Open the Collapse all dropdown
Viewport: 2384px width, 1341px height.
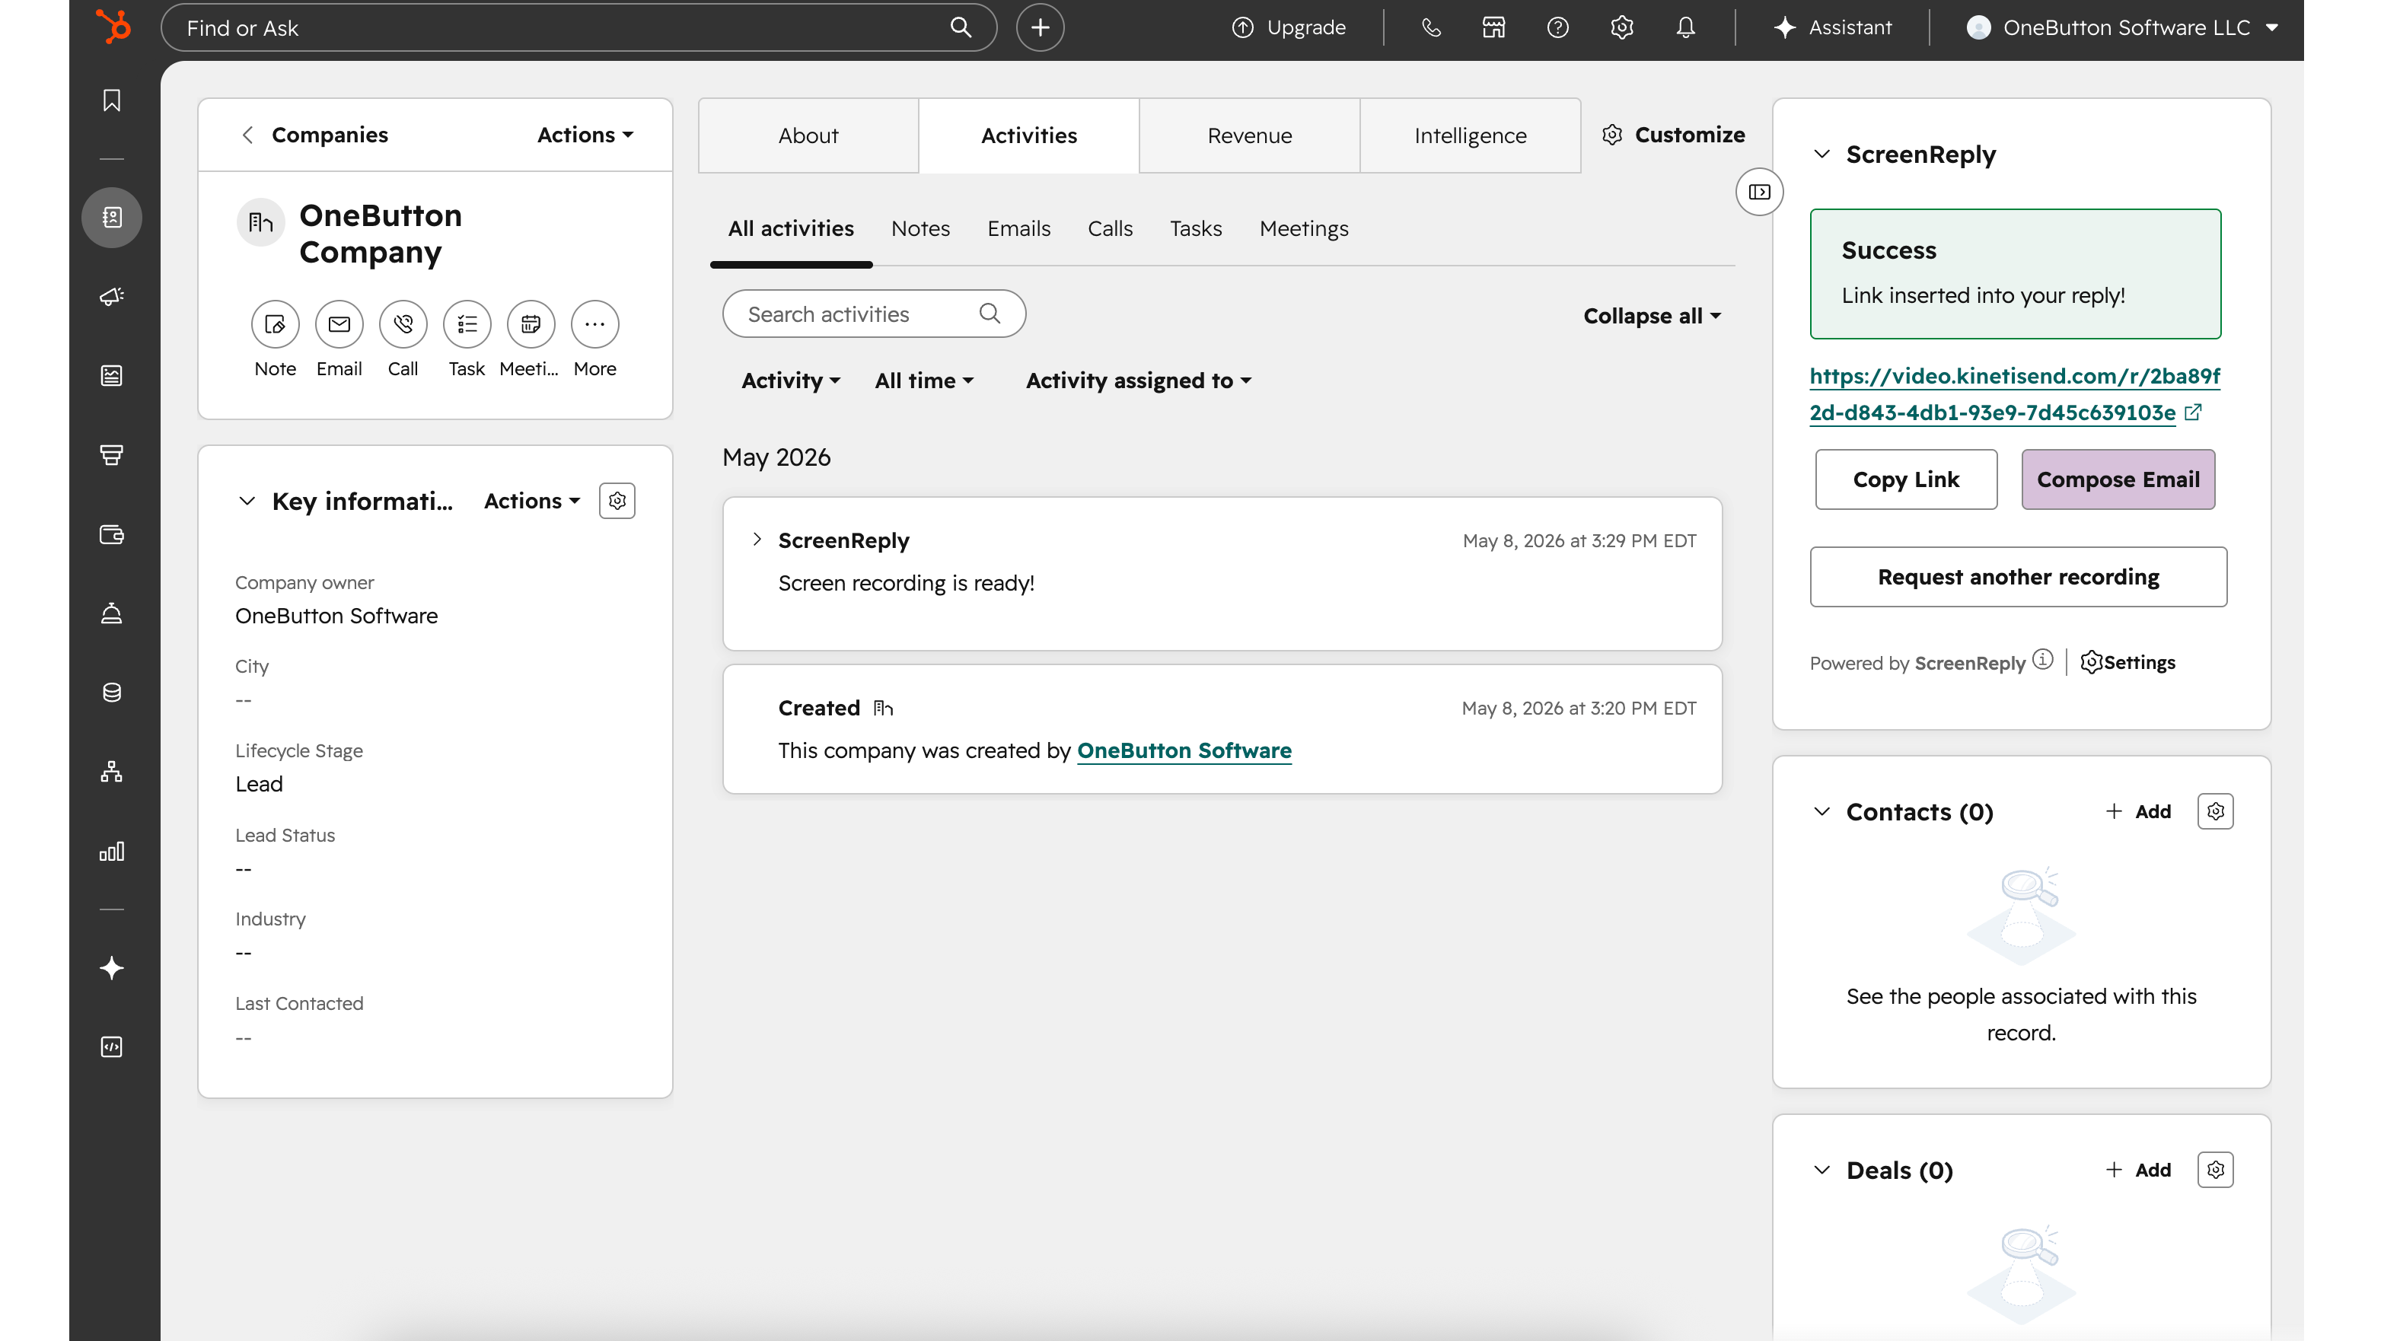[1652, 316]
